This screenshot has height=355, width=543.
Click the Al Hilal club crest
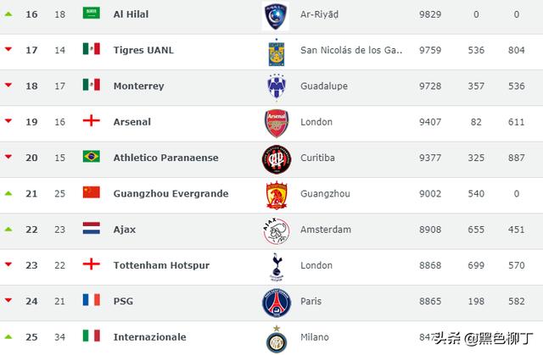(276, 15)
